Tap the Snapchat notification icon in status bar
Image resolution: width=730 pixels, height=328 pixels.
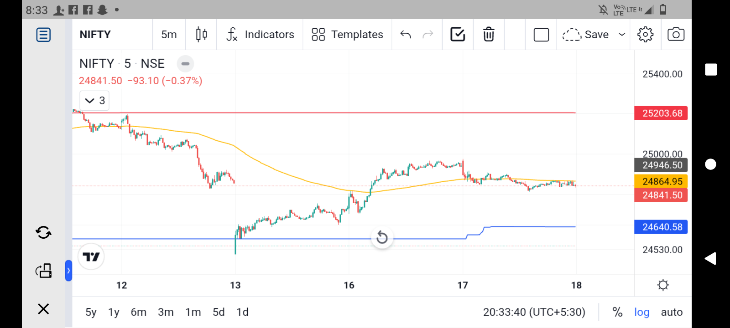point(103,10)
